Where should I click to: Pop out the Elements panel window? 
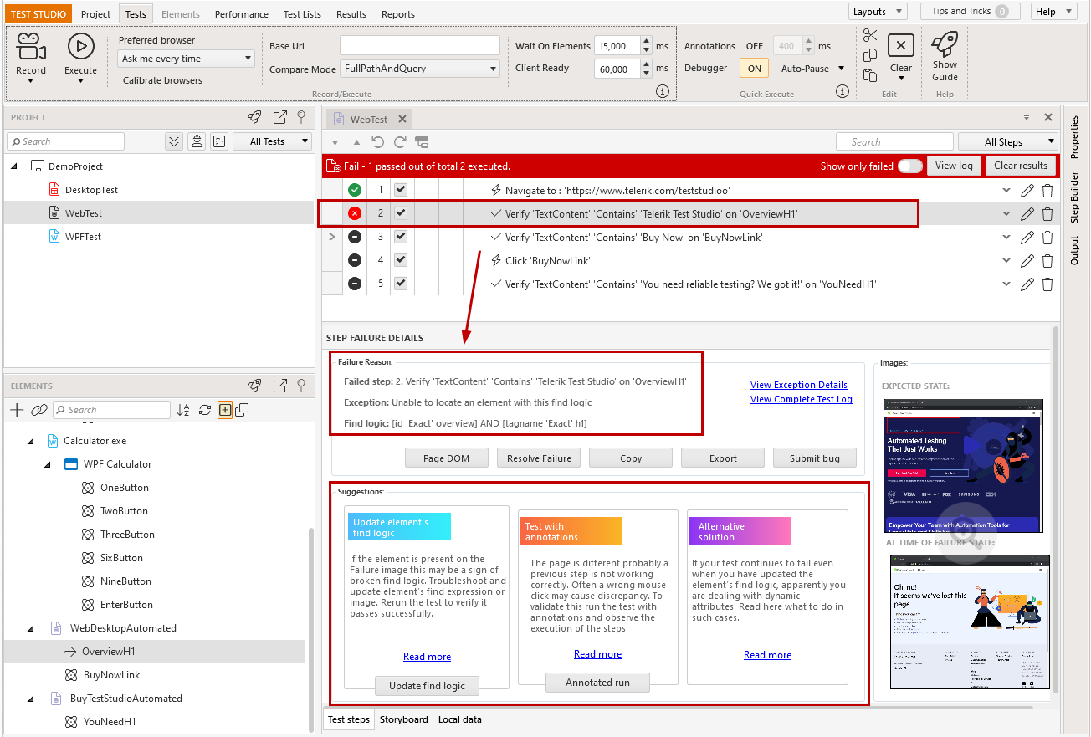(x=280, y=386)
